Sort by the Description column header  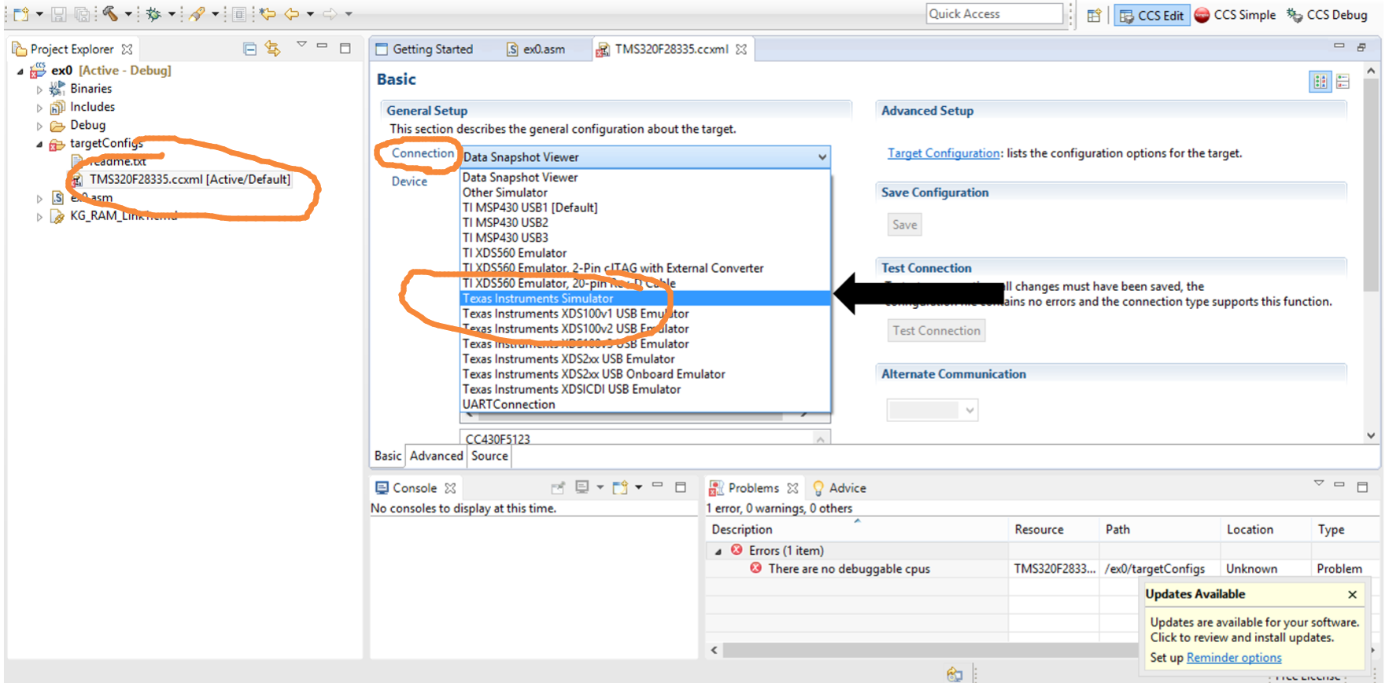tap(856, 530)
